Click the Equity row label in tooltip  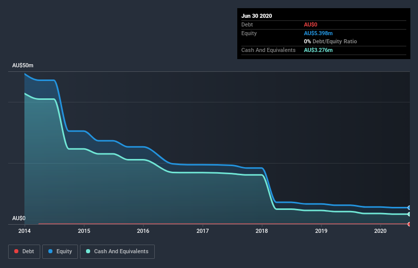pos(249,33)
